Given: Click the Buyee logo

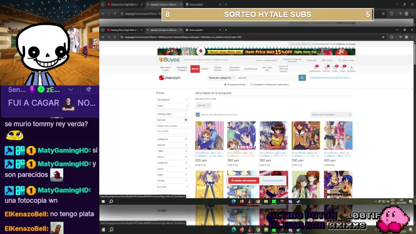Looking at the screenshot, I should tap(169, 60).
